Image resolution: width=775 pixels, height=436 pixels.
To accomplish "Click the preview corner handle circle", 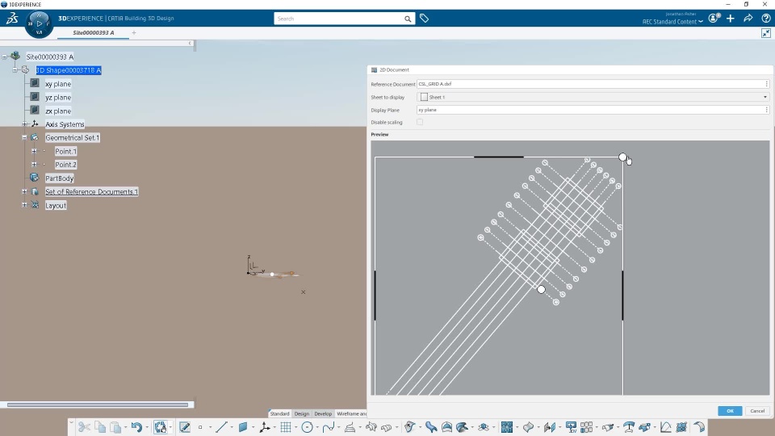I will pos(622,157).
